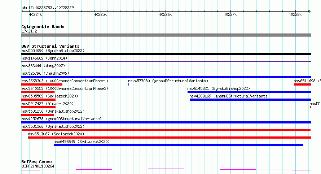Open nsv4577080 (gnomADStructuralVariants) label
321x174 pixels.
tap(168, 81)
